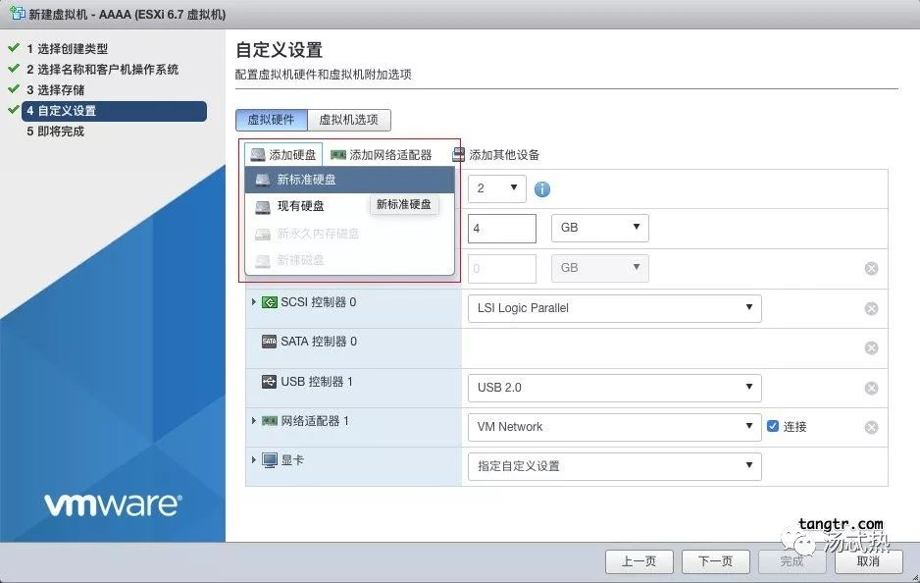The image size is (920, 583).
Task: Switch to the 虚拟硬件 tab
Action: coord(271,120)
